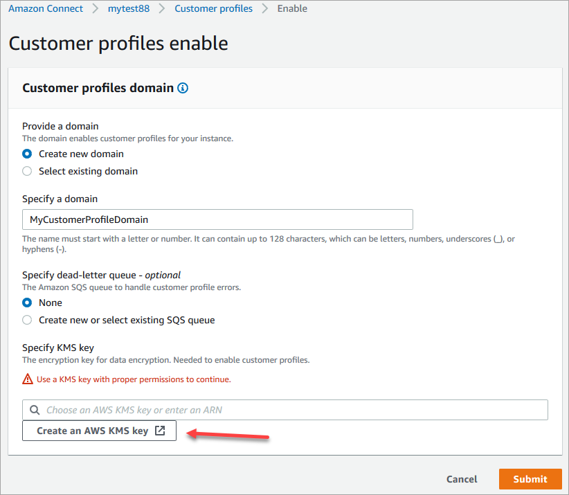Click the Specify a domain label
The image size is (569, 495).
60,199
